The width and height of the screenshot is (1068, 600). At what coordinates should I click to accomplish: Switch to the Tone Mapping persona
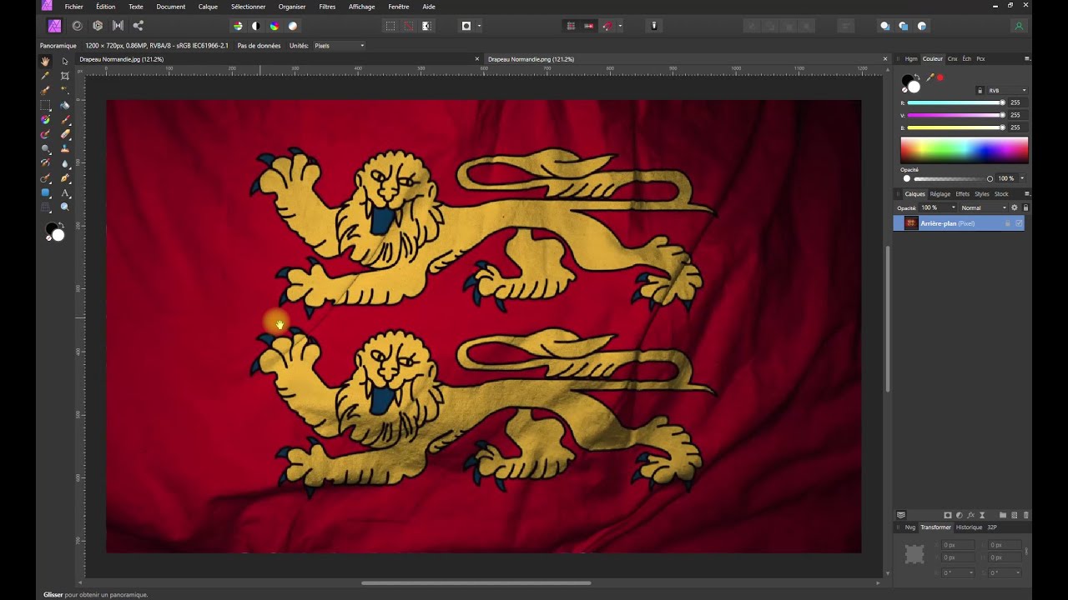tap(118, 26)
